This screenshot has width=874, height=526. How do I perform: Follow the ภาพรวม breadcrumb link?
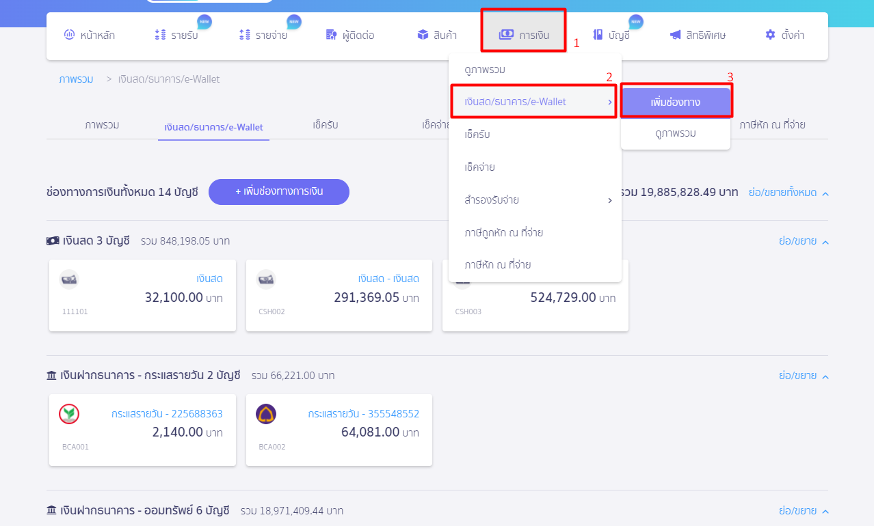tap(76, 79)
